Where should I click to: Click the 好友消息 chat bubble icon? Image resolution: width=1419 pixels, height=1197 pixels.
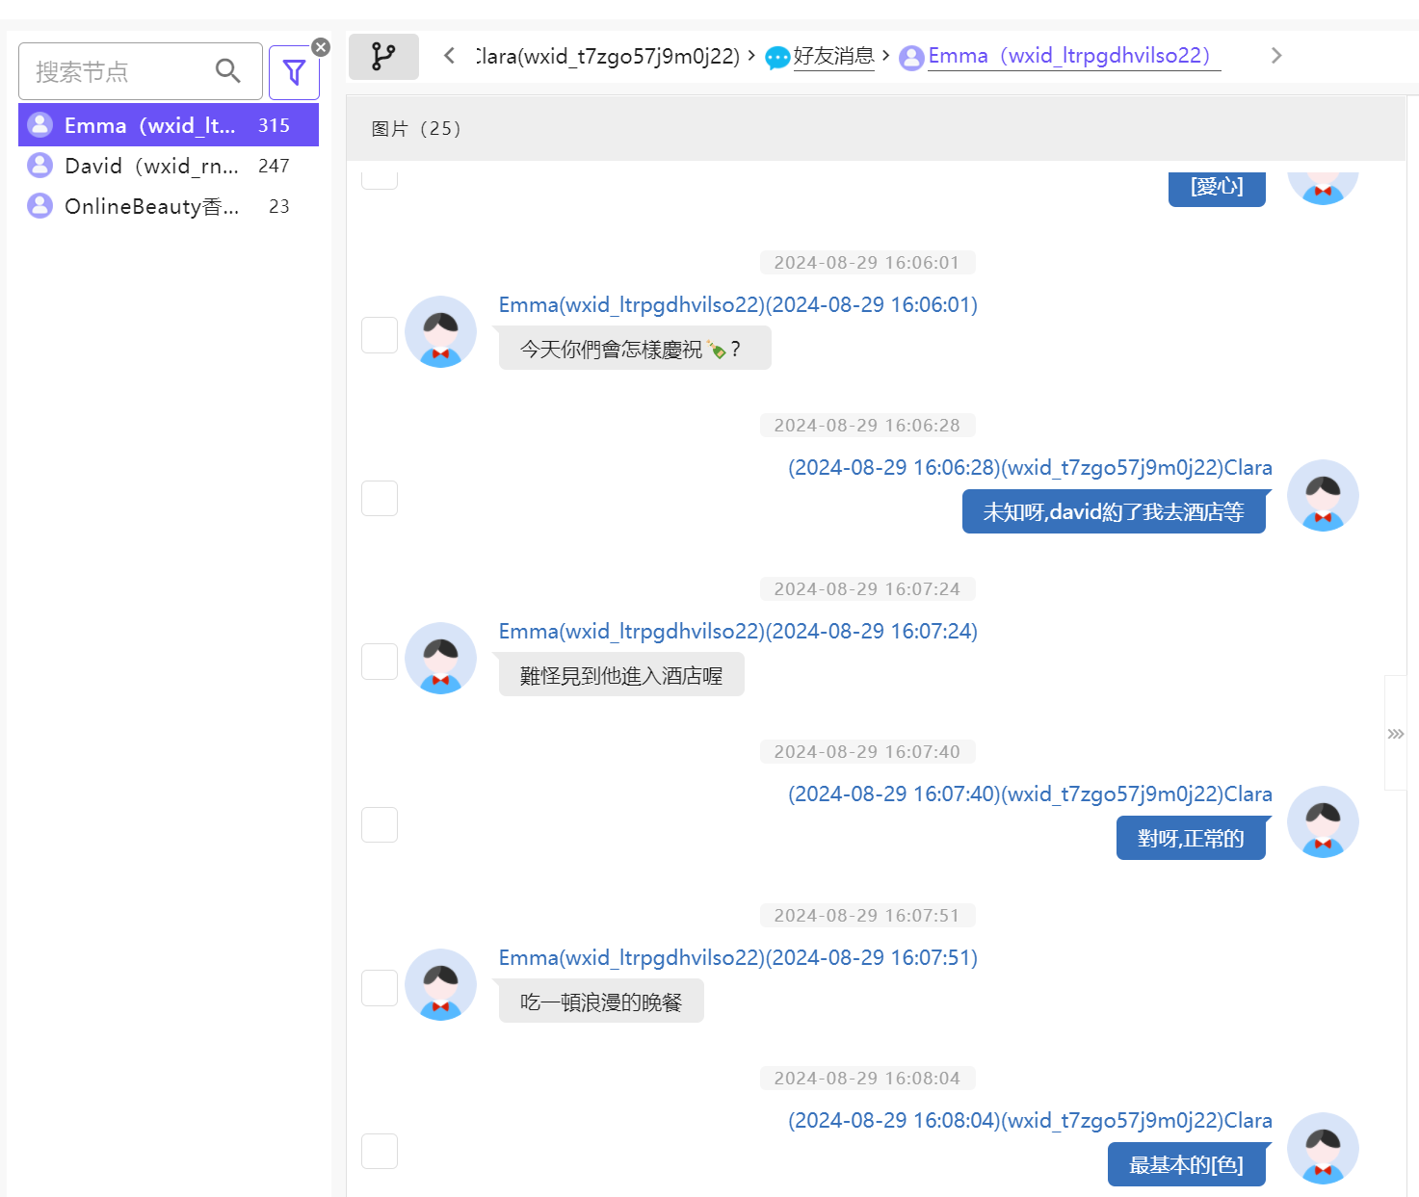[x=776, y=58]
